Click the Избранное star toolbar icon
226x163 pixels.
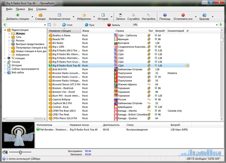[84, 15]
